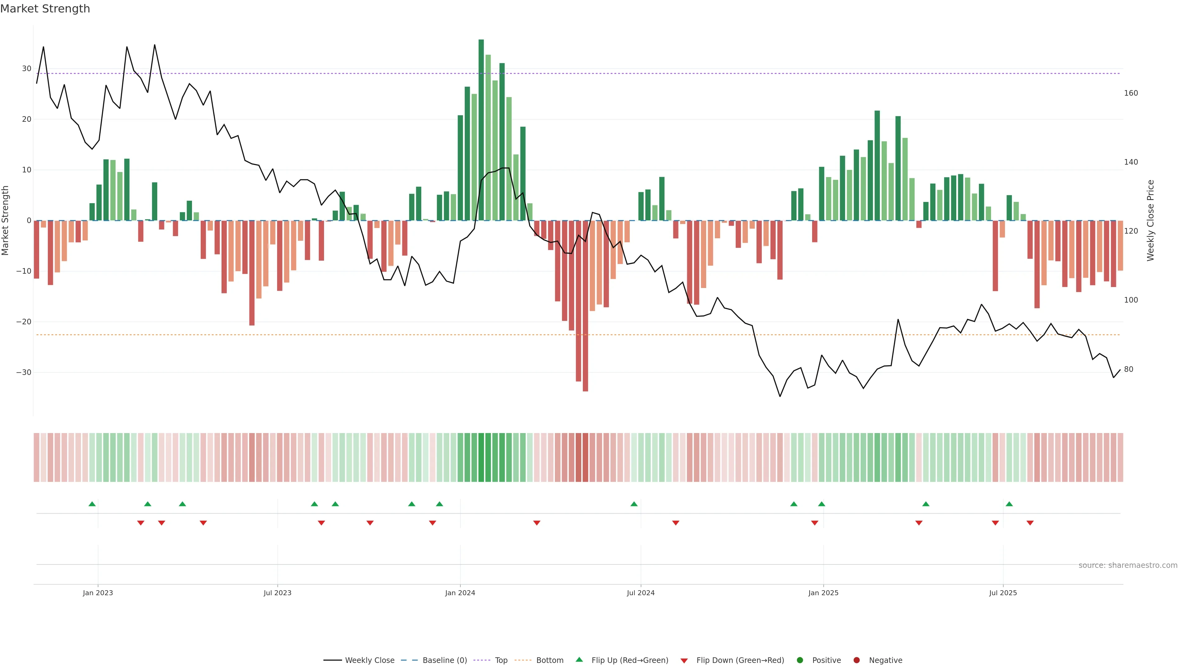Click flip-up triangle just before Jul 2024

coord(634,504)
